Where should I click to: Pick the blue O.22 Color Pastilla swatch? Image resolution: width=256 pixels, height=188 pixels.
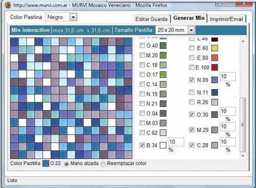pos(46,164)
